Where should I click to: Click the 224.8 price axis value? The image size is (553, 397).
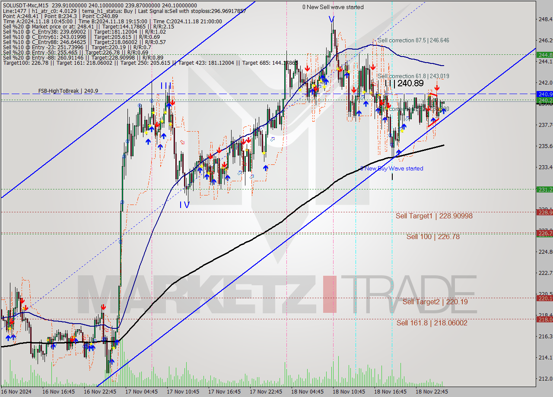[x=545, y=252]
